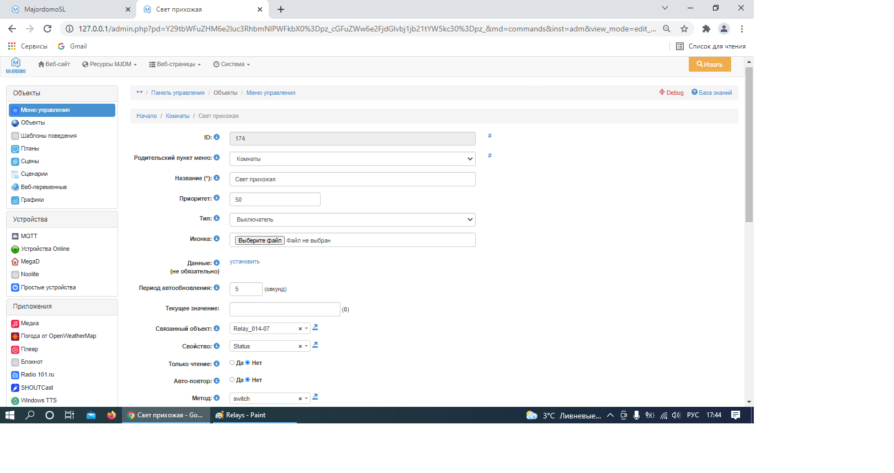Switch to the MajordomoSL browser tab
This screenshot has height=473, width=894.
pos(70,9)
